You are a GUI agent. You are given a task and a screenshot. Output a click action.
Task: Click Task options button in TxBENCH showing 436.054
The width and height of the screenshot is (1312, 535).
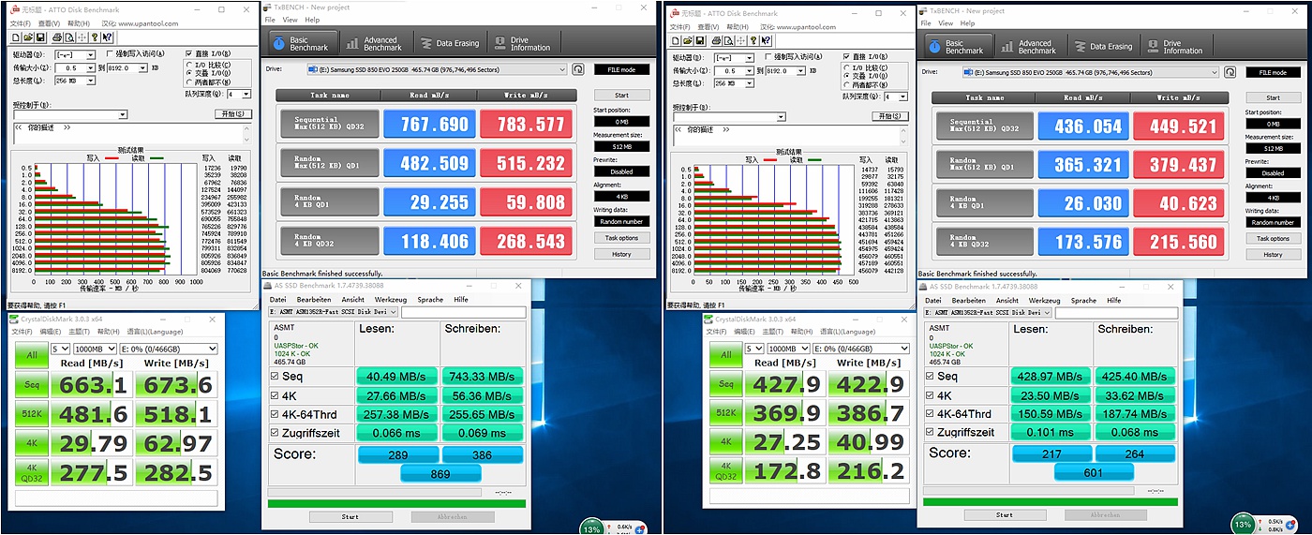pyautogui.click(x=1273, y=239)
